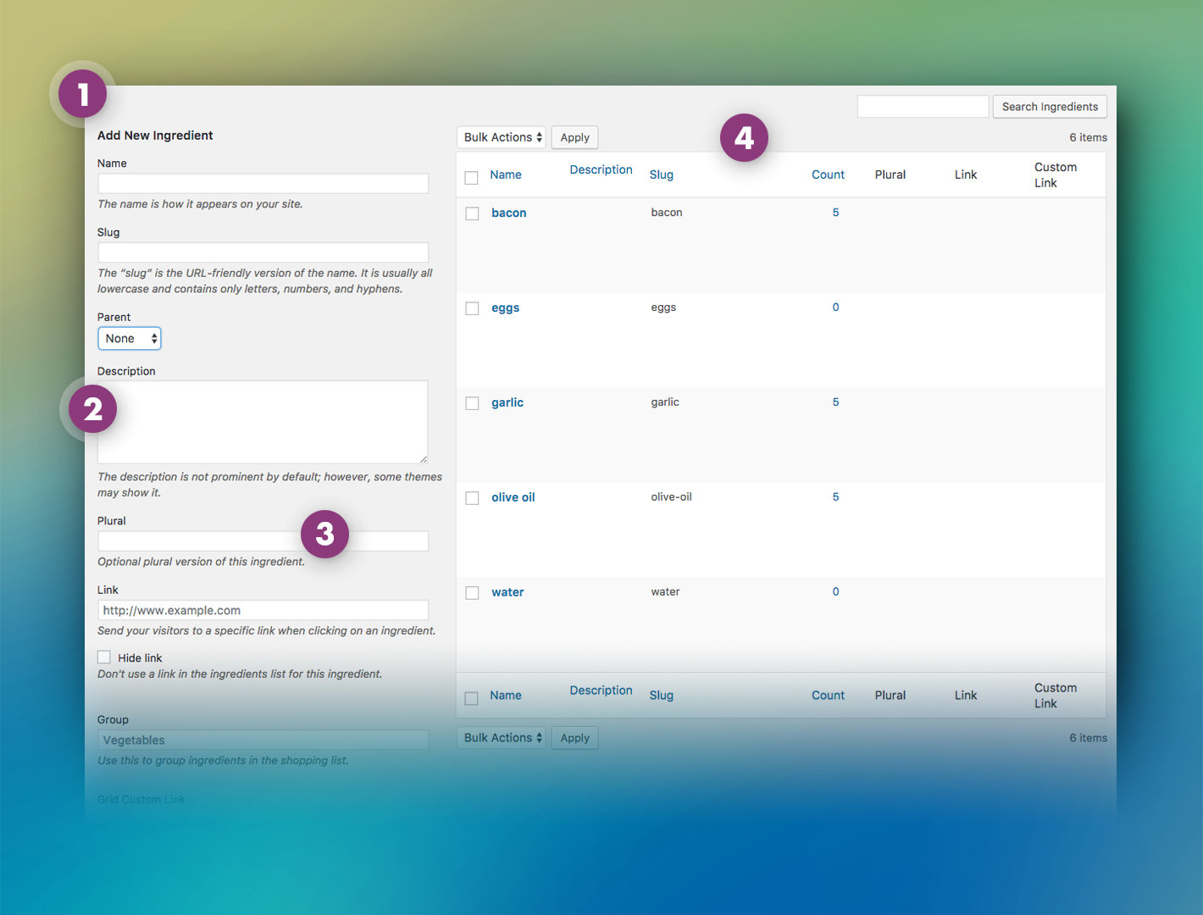
Task: Sort by Description in top header
Action: (601, 169)
